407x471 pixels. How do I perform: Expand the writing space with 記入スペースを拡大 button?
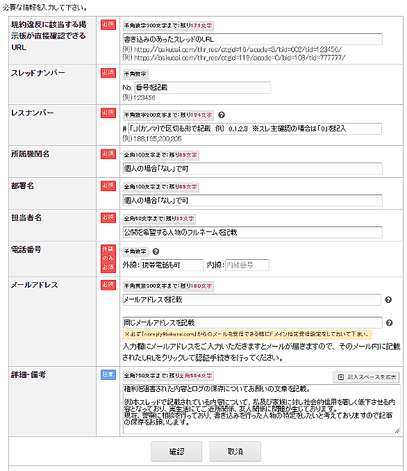pyautogui.click(x=366, y=377)
